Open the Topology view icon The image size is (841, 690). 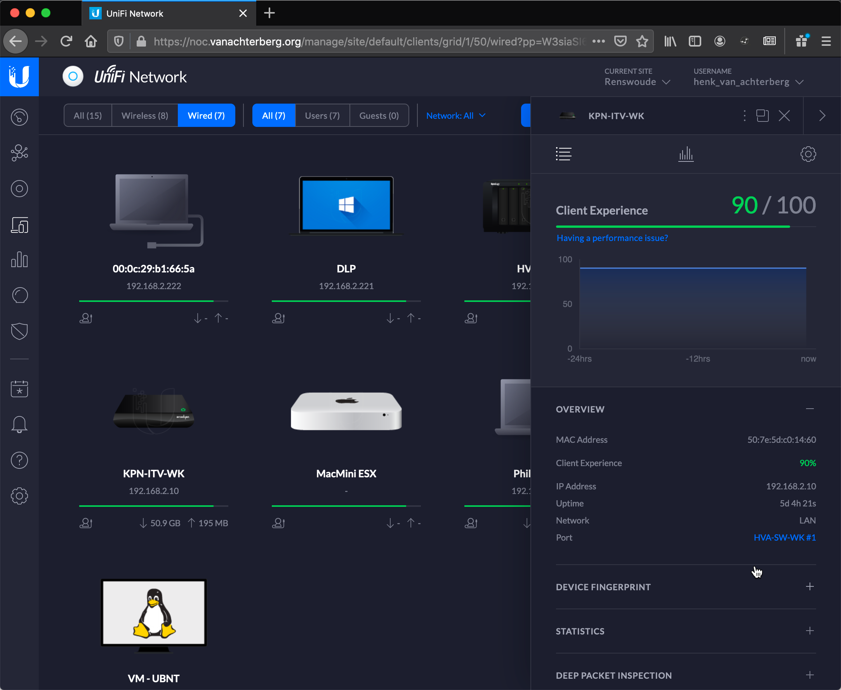click(x=19, y=153)
